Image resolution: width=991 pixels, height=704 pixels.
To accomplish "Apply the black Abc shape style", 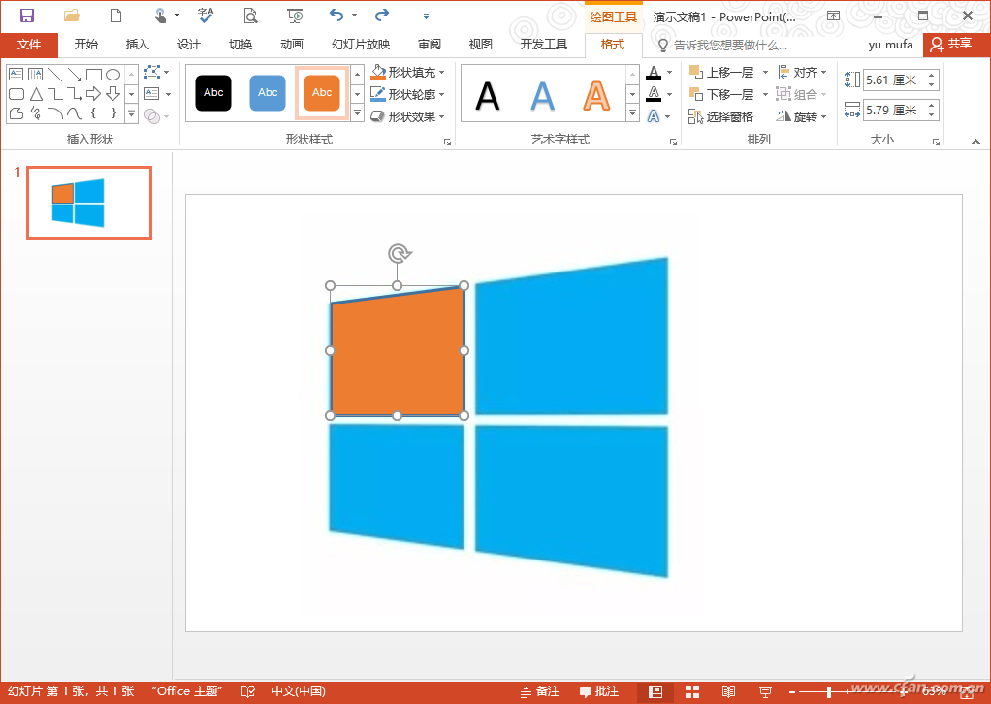I will (x=213, y=93).
